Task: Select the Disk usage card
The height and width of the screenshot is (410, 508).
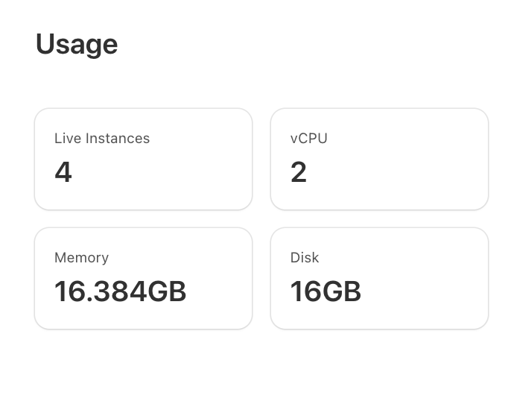Action: [x=379, y=278]
